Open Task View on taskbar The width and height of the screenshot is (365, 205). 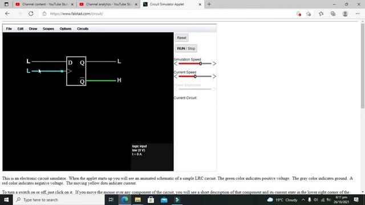tap(111, 200)
